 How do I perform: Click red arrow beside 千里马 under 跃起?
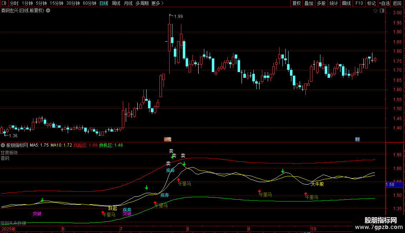pos(103,213)
